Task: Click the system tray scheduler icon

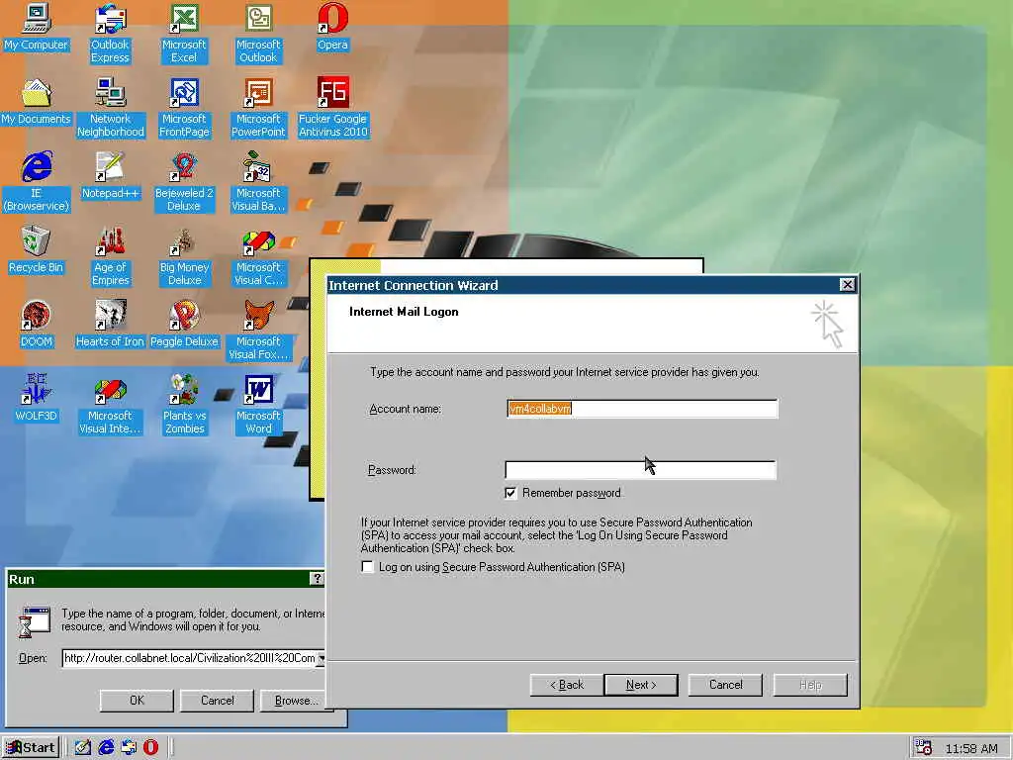Action: click(923, 748)
